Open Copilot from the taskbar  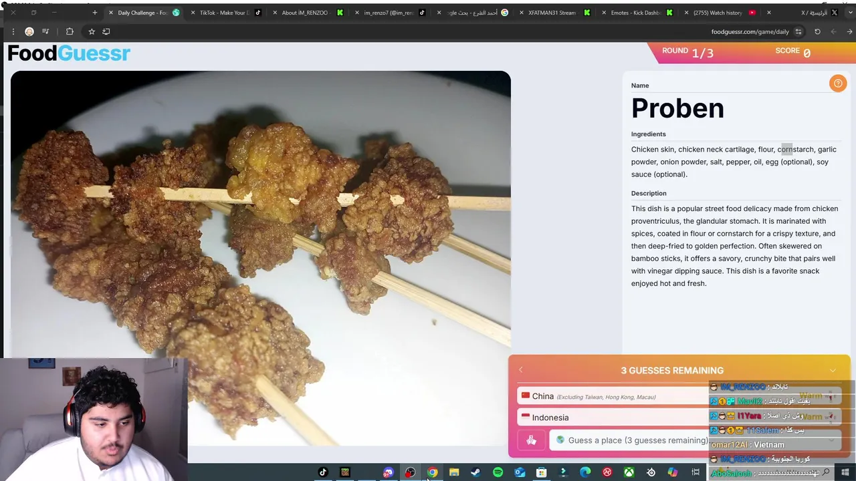(673, 472)
